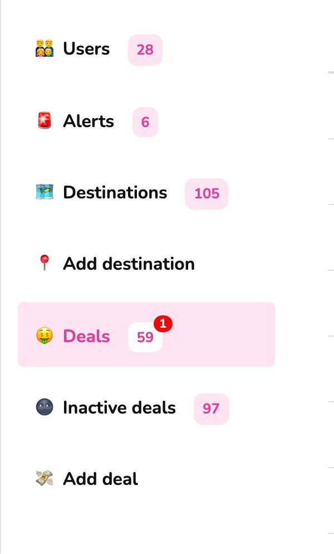Open the Inactive deals page
The image size is (334, 554).
coord(119,407)
